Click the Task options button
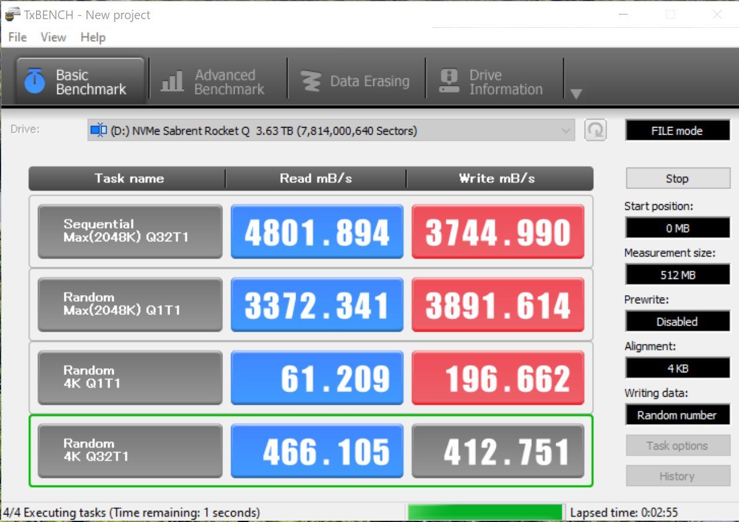Screen dimensions: 739x522 [x=677, y=446]
